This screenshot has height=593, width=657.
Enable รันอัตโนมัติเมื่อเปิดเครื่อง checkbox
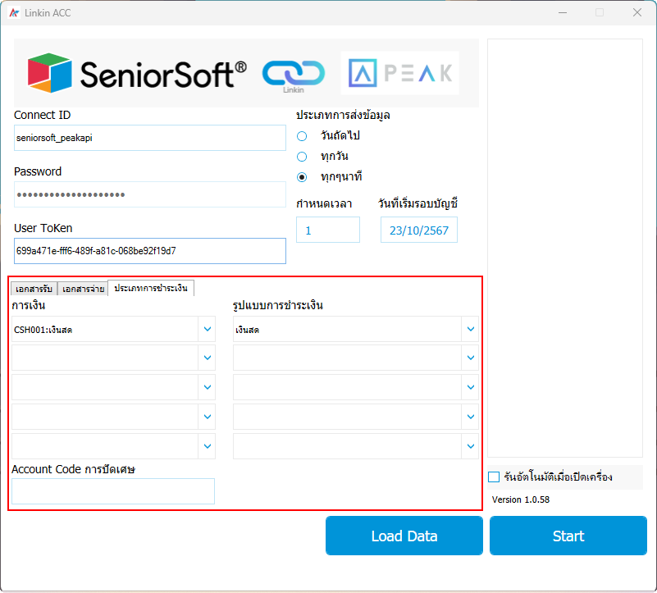(x=494, y=477)
